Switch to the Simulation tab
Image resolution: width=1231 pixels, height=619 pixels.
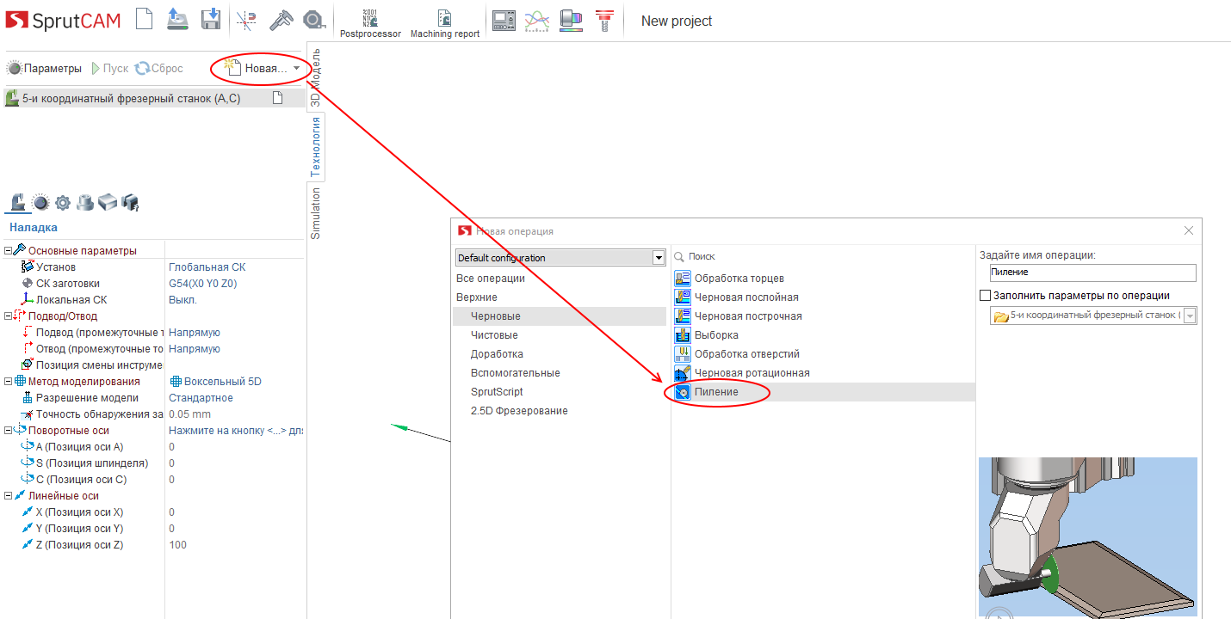pyautogui.click(x=316, y=212)
